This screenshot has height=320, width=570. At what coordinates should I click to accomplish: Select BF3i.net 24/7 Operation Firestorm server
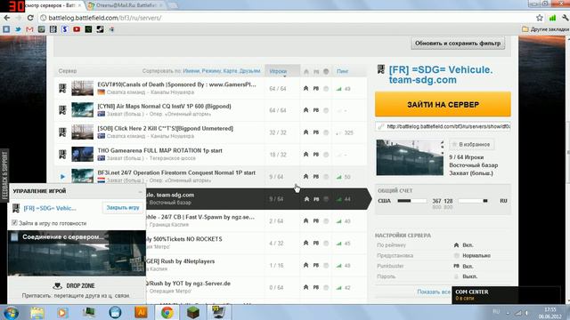point(211,176)
